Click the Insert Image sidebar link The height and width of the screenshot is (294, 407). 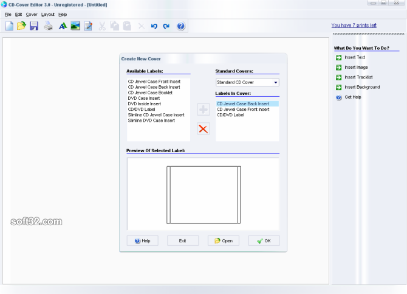point(356,67)
